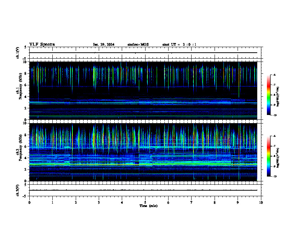Click the "-6" label on upper color bar

(x=274, y=75)
